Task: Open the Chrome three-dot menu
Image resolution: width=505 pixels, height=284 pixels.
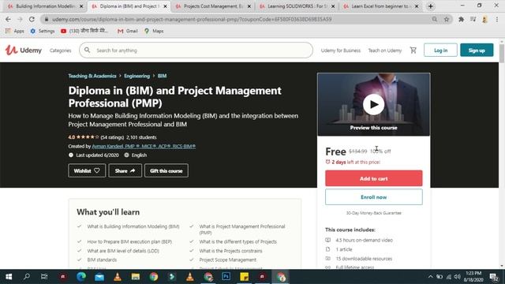Action: [497, 19]
